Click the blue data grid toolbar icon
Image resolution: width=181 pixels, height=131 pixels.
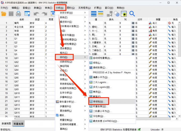[94, 14]
